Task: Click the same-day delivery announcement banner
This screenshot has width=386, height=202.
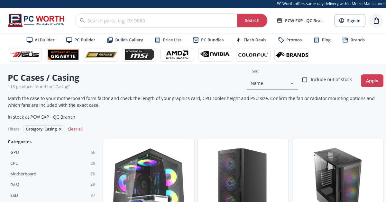Action: tap(331, 4)
